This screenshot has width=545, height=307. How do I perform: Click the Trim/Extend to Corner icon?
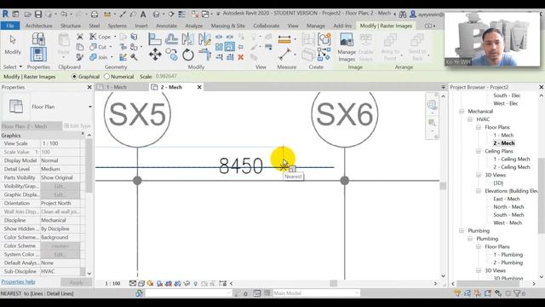(205, 55)
